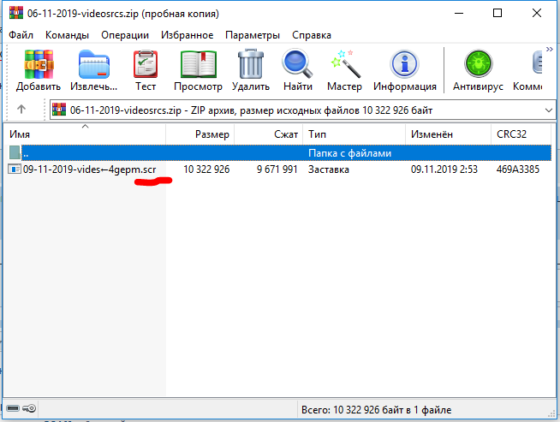Open Найти magnifier search icon

pyautogui.click(x=297, y=64)
